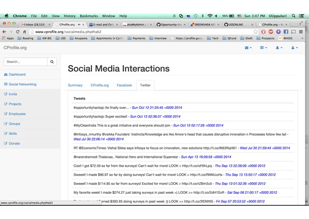Screen dimensions: 309x219
Task: Click the search magnifier button in sidebar
Action: pyautogui.click(x=52, y=62)
